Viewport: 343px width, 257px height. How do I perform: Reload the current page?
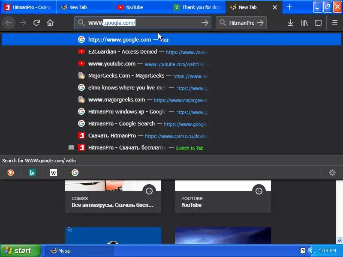coord(36,23)
